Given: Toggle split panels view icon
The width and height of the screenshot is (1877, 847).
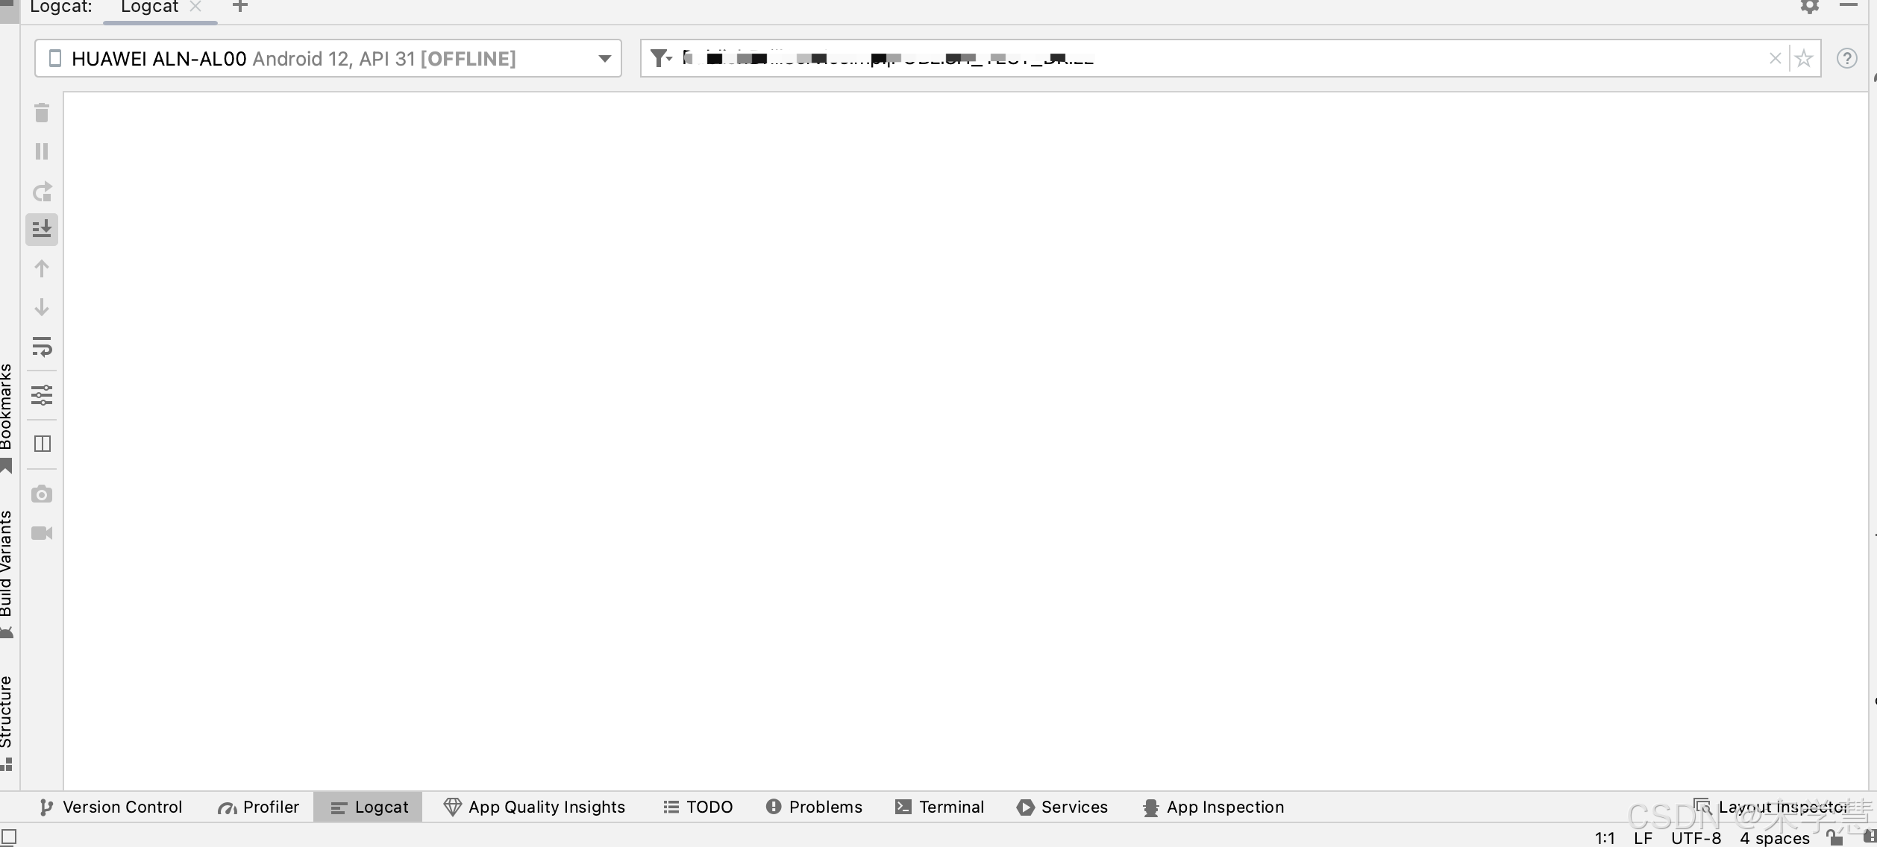Looking at the screenshot, I should click(42, 444).
